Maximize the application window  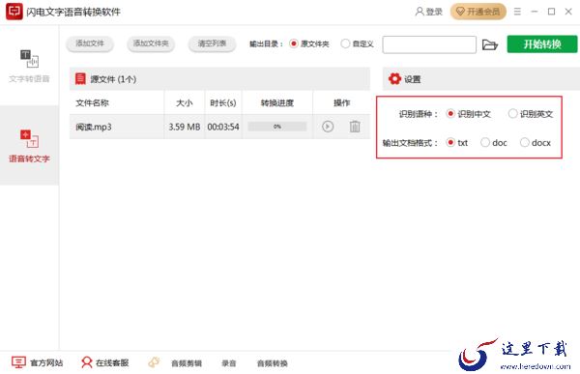click(x=552, y=12)
